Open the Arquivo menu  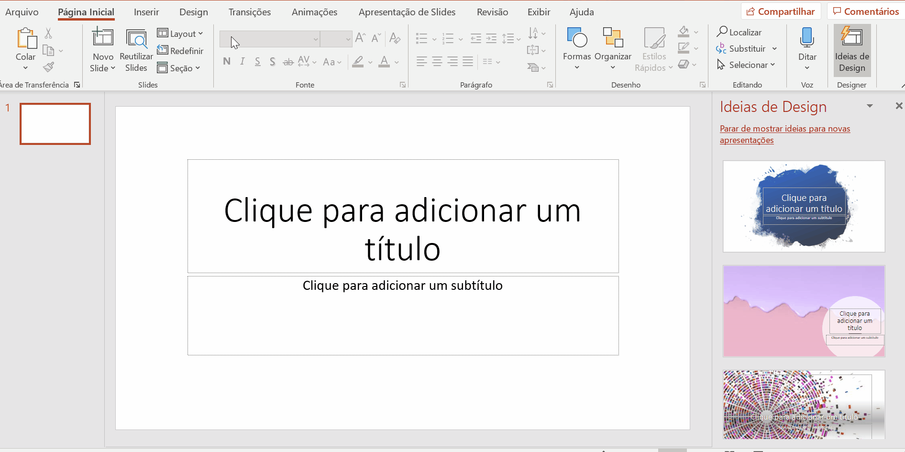coord(22,12)
